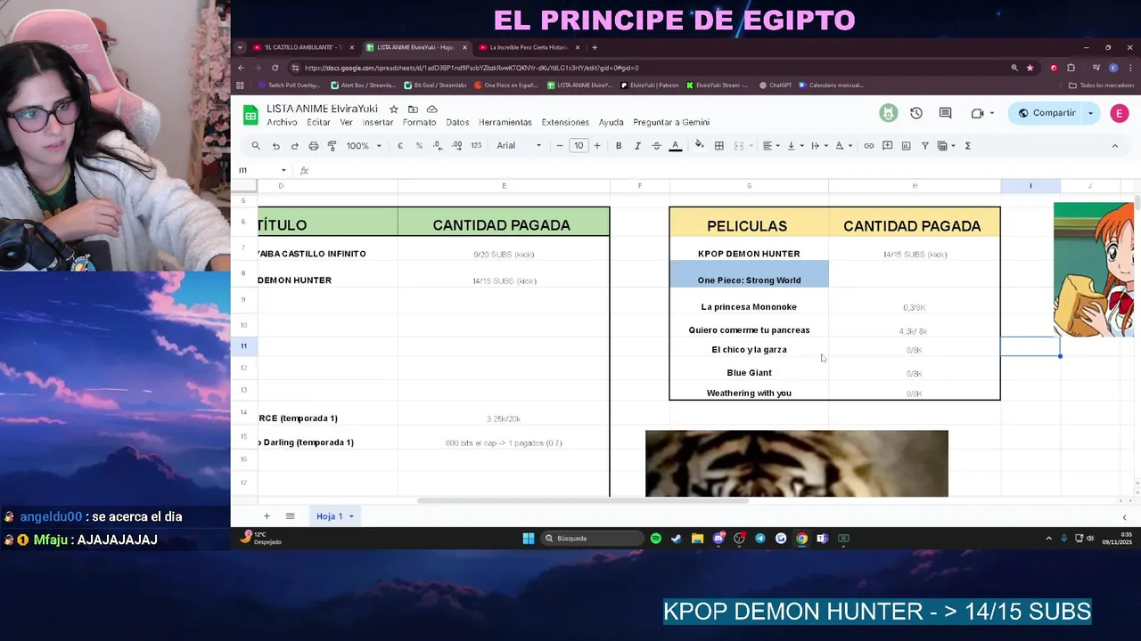
Task: Create a filter
Action: 924,146
